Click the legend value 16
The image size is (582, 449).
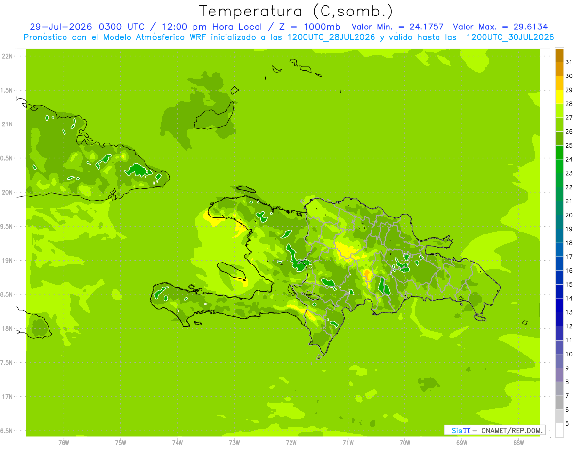point(569,271)
